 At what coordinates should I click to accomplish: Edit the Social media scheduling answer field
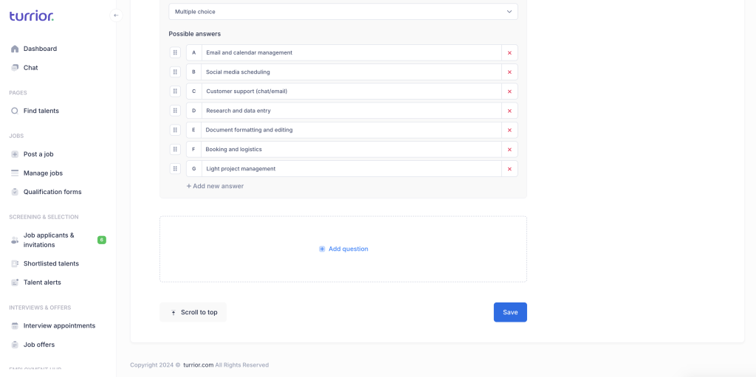pos(351,72)
